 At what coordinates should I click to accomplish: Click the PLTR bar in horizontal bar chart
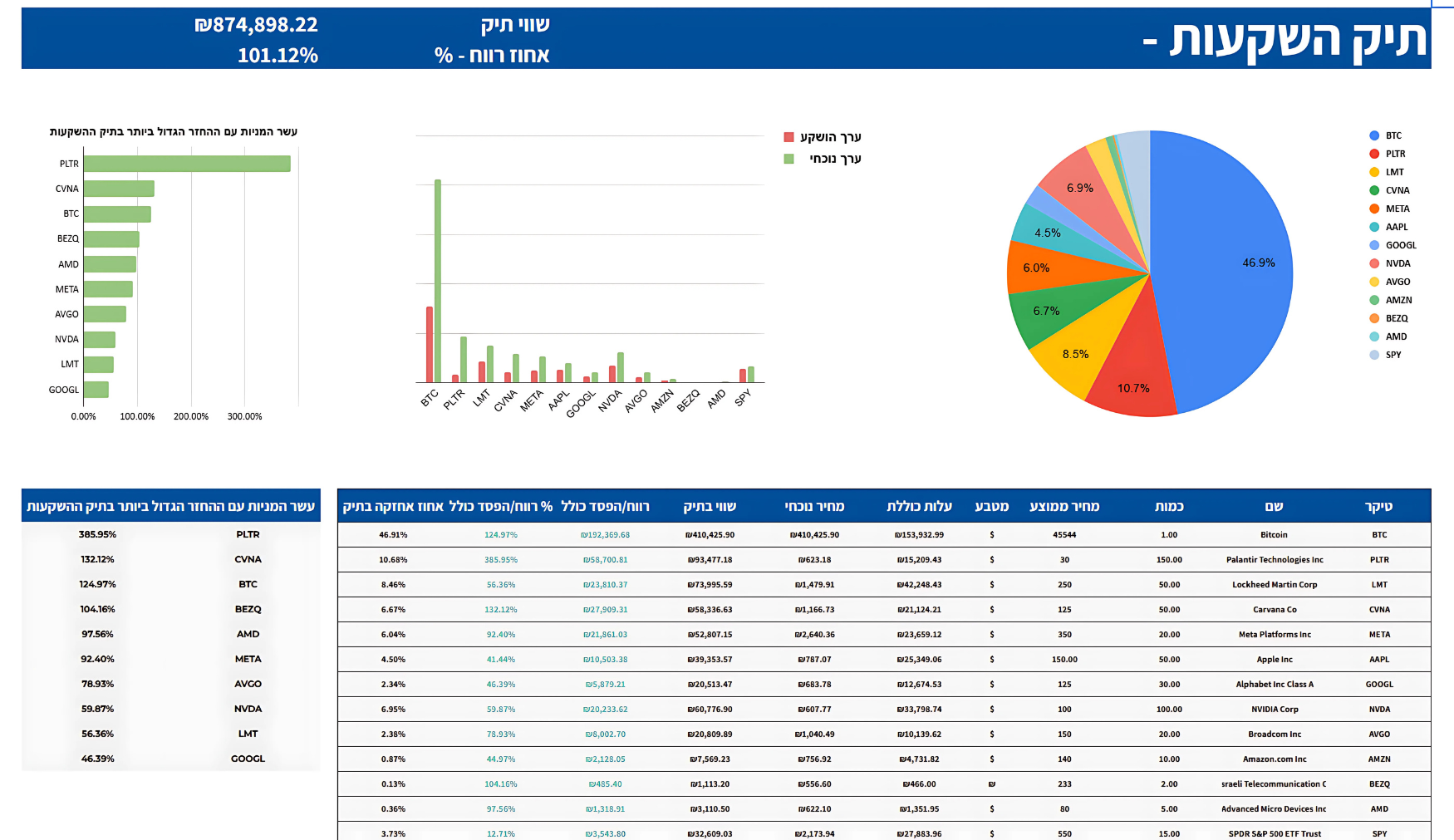(x=187, y=164)
